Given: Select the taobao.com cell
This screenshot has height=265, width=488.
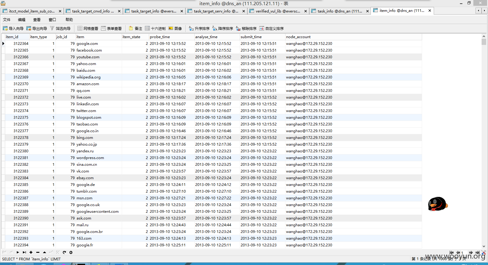Looking at the screenshot, I should [x=99, y=124].
